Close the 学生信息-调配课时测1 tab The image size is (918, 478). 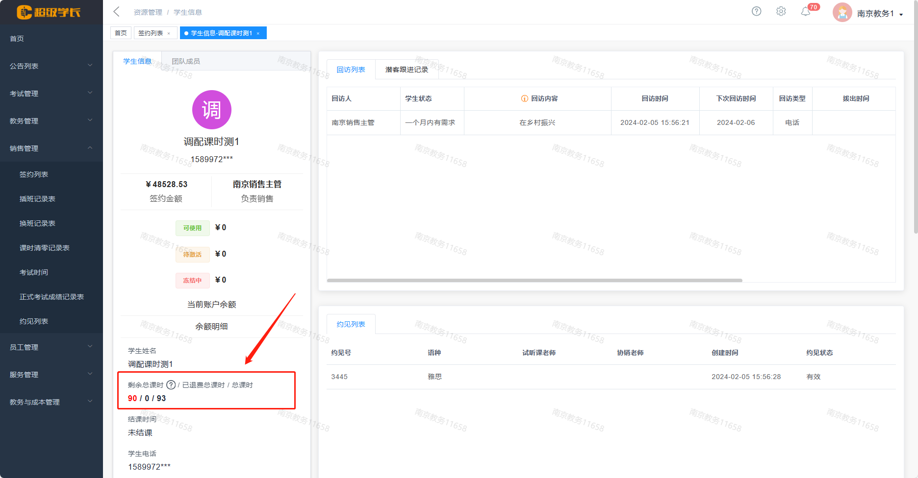pyautogui.click(x=258, y=33)
